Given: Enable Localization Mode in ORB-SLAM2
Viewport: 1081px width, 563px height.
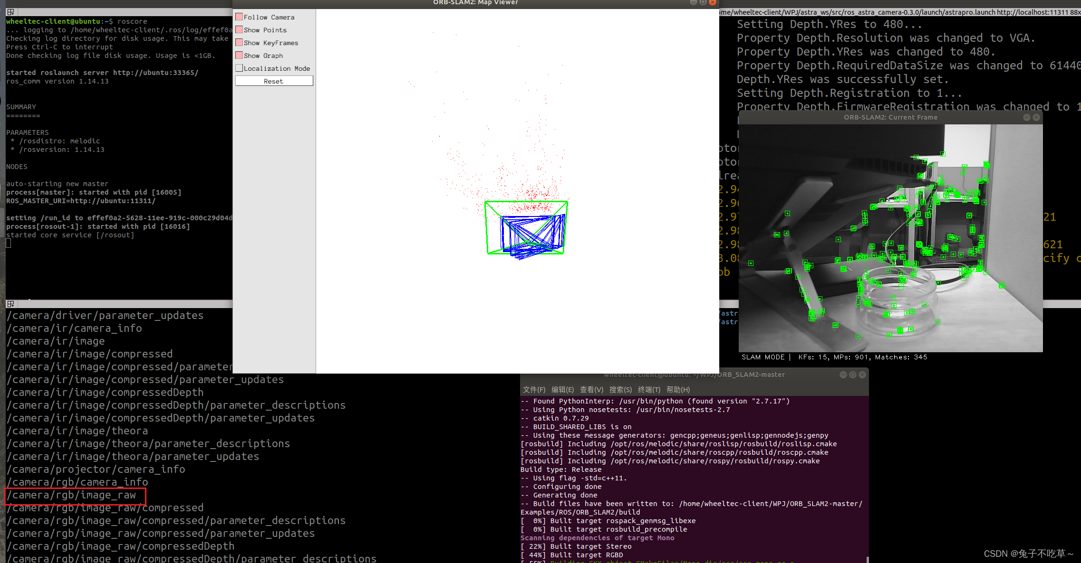Looking at the screenshot, I should click(x=239, y=68).
